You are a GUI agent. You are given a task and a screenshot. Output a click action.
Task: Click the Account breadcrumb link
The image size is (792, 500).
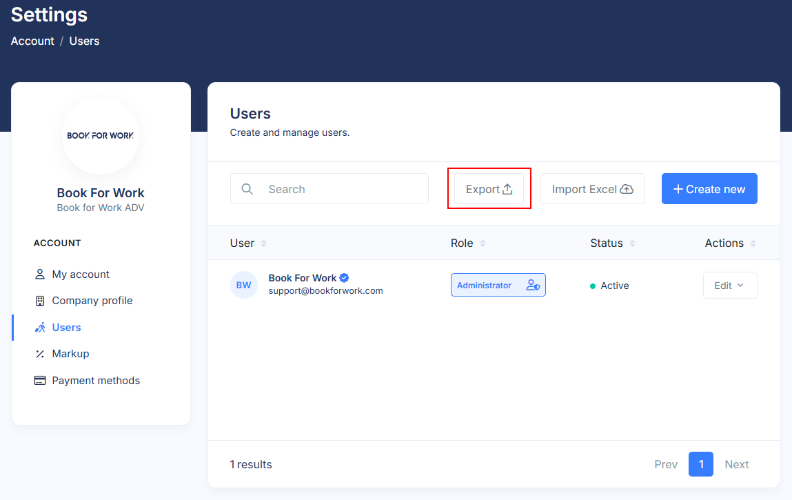click(32, 41)
